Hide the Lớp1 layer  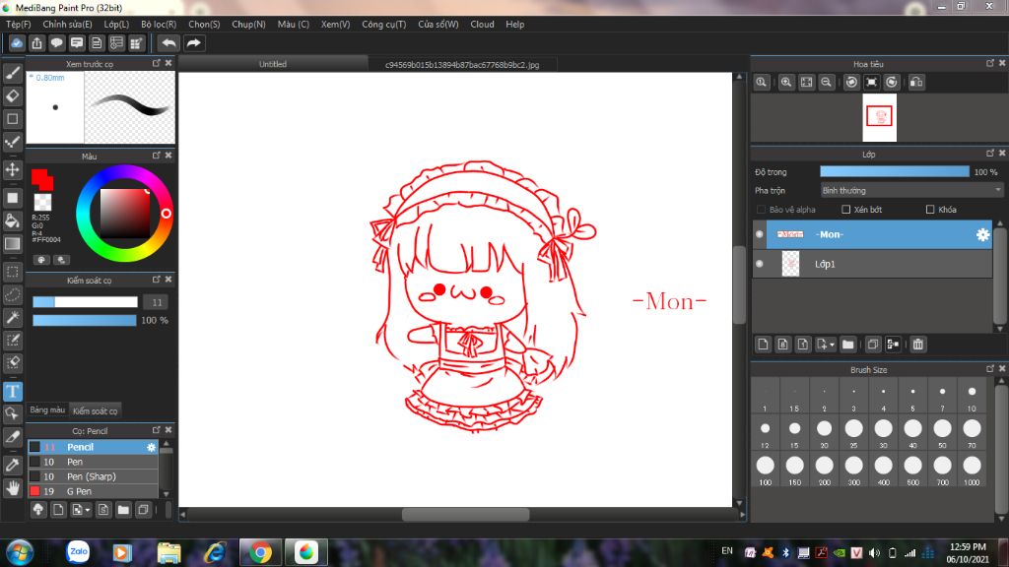(x=760, y=264)
